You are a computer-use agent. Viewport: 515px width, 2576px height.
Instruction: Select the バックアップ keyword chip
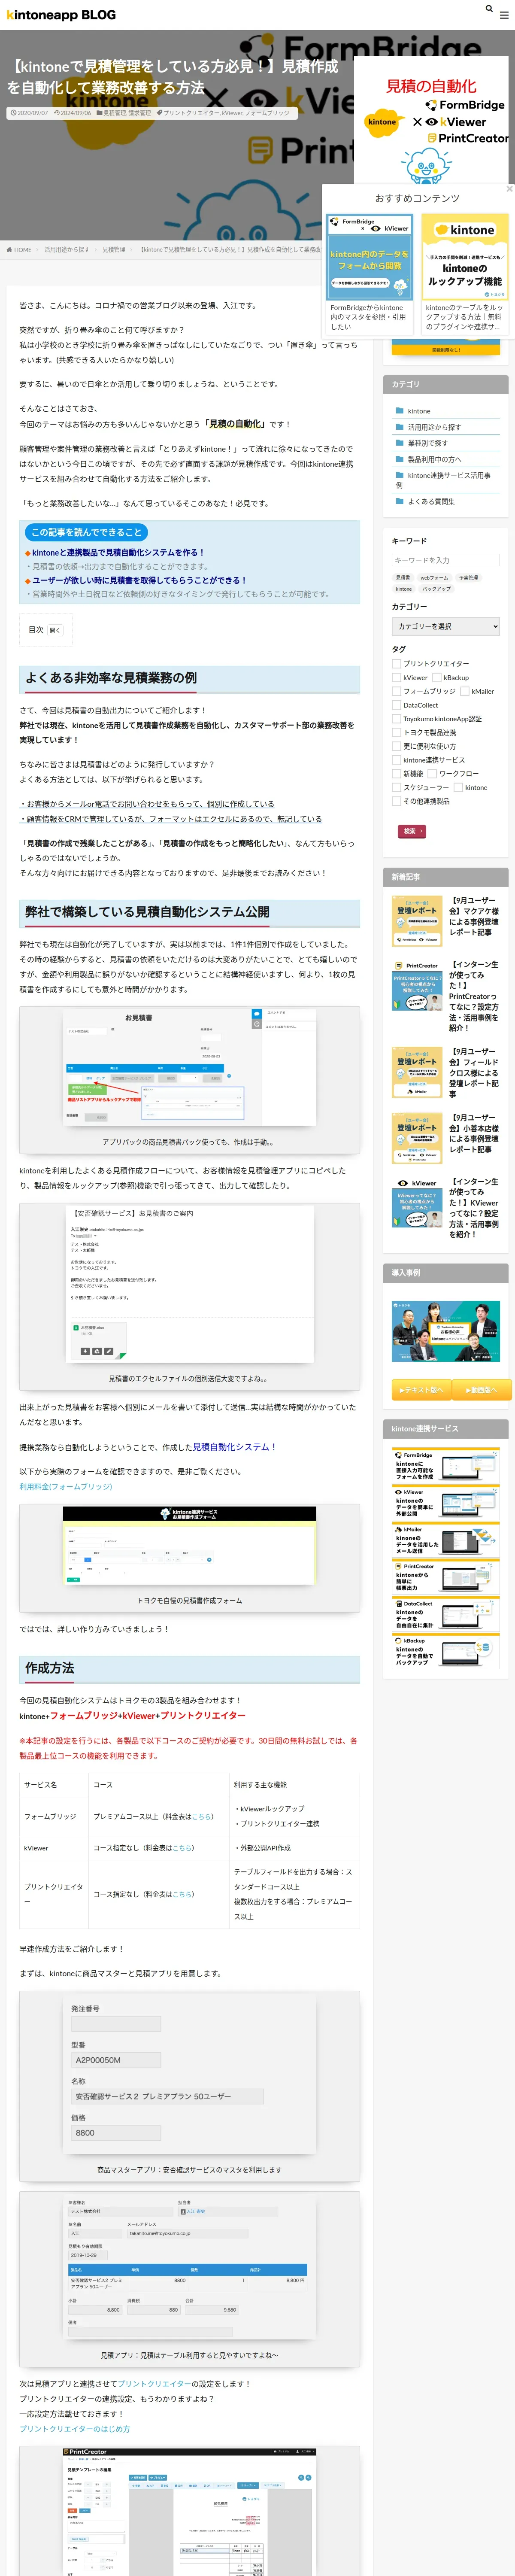(x=436, y=589)
